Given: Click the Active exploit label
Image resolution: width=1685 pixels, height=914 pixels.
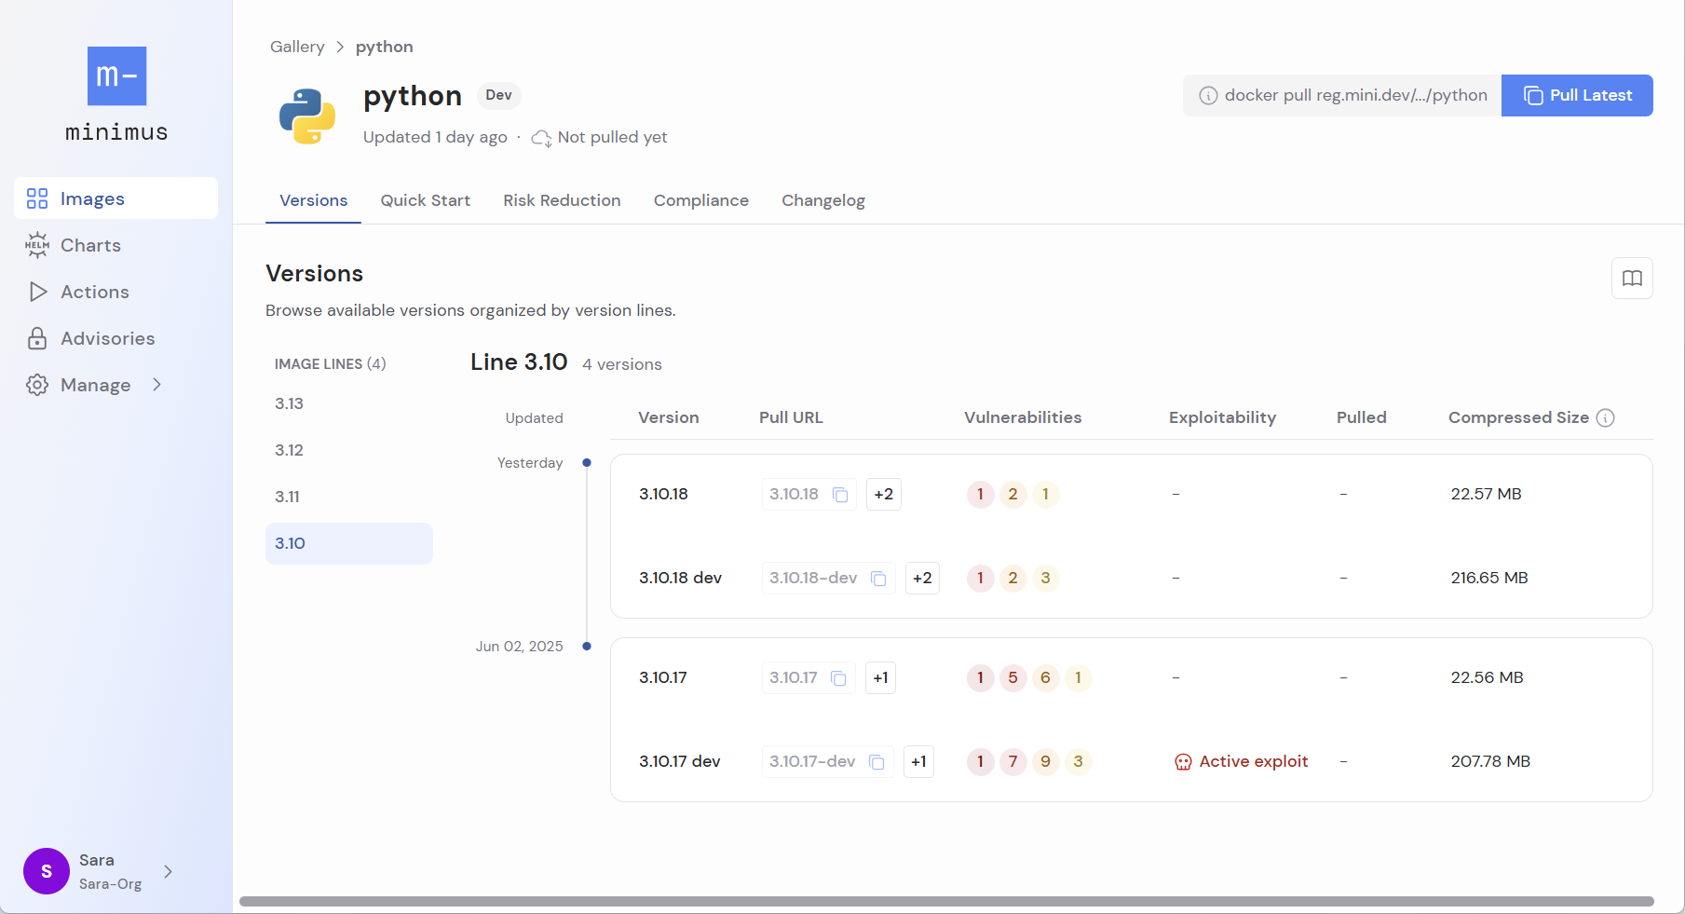Looking at the screenshot, I should coord(1253,761).
